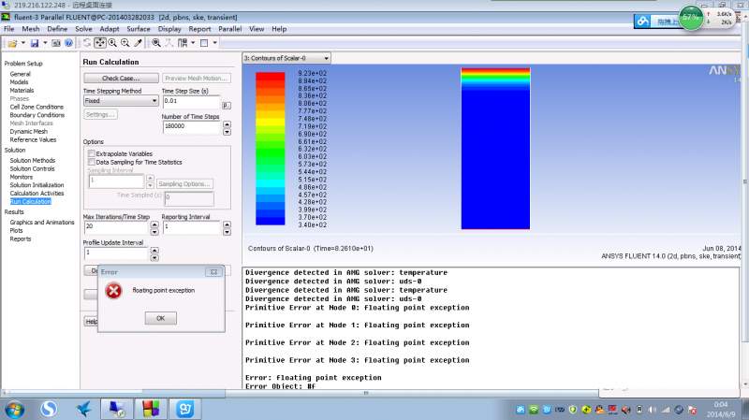
Task: Increase Number of Time Steps spinner
Action: pos(227,124)
